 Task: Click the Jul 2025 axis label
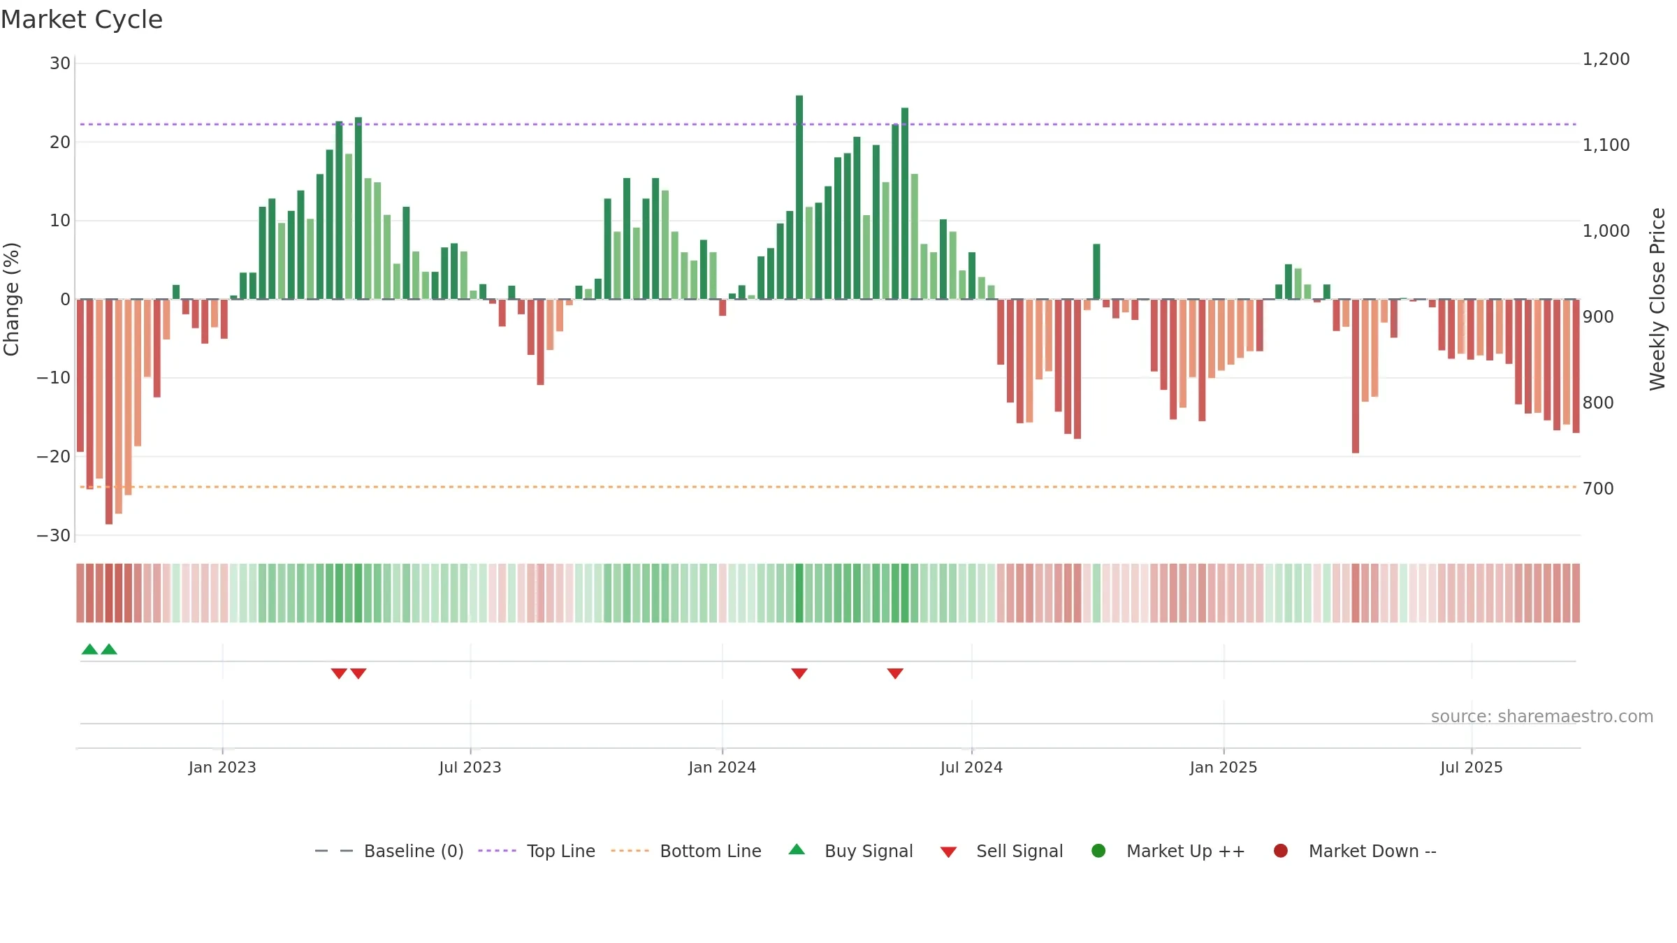[1472, 768]
